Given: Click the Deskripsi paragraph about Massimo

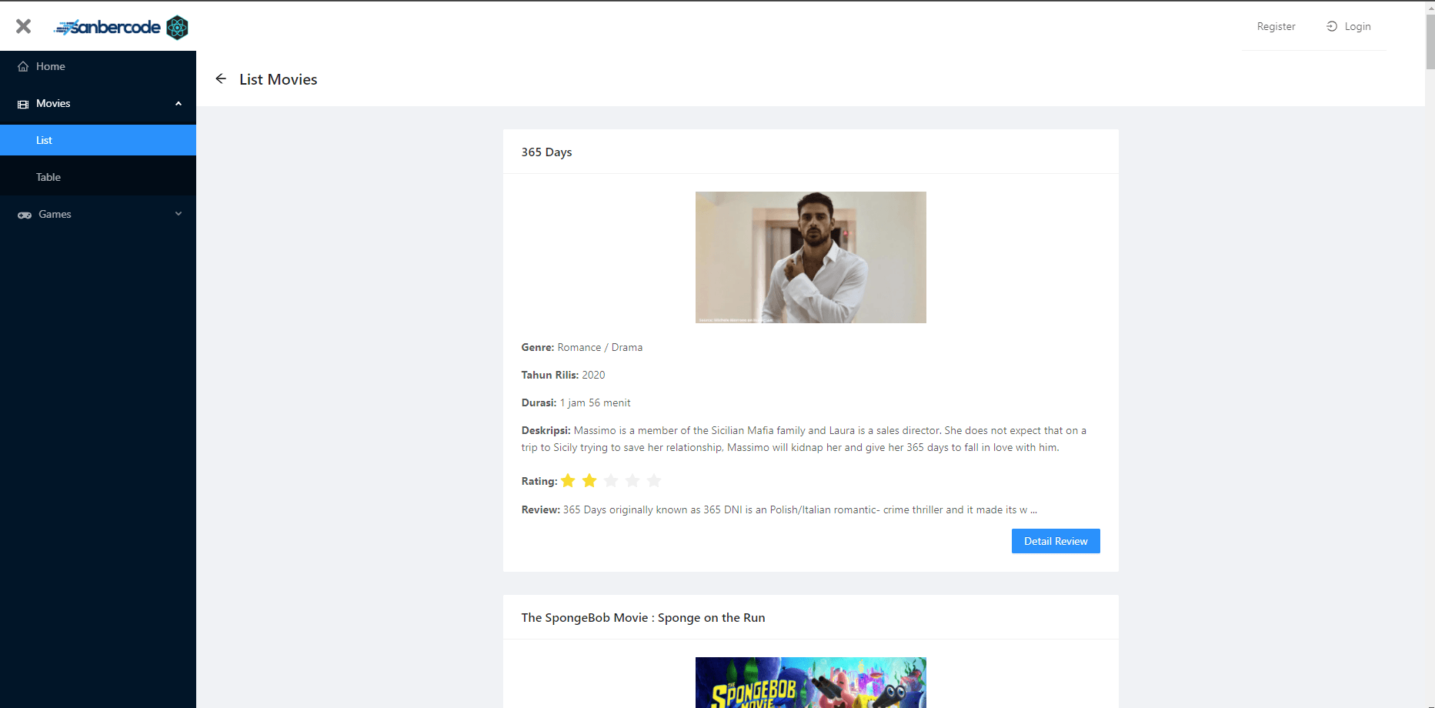Looking at the screenshot, I should pyautogui.click(x=804, y=439).
